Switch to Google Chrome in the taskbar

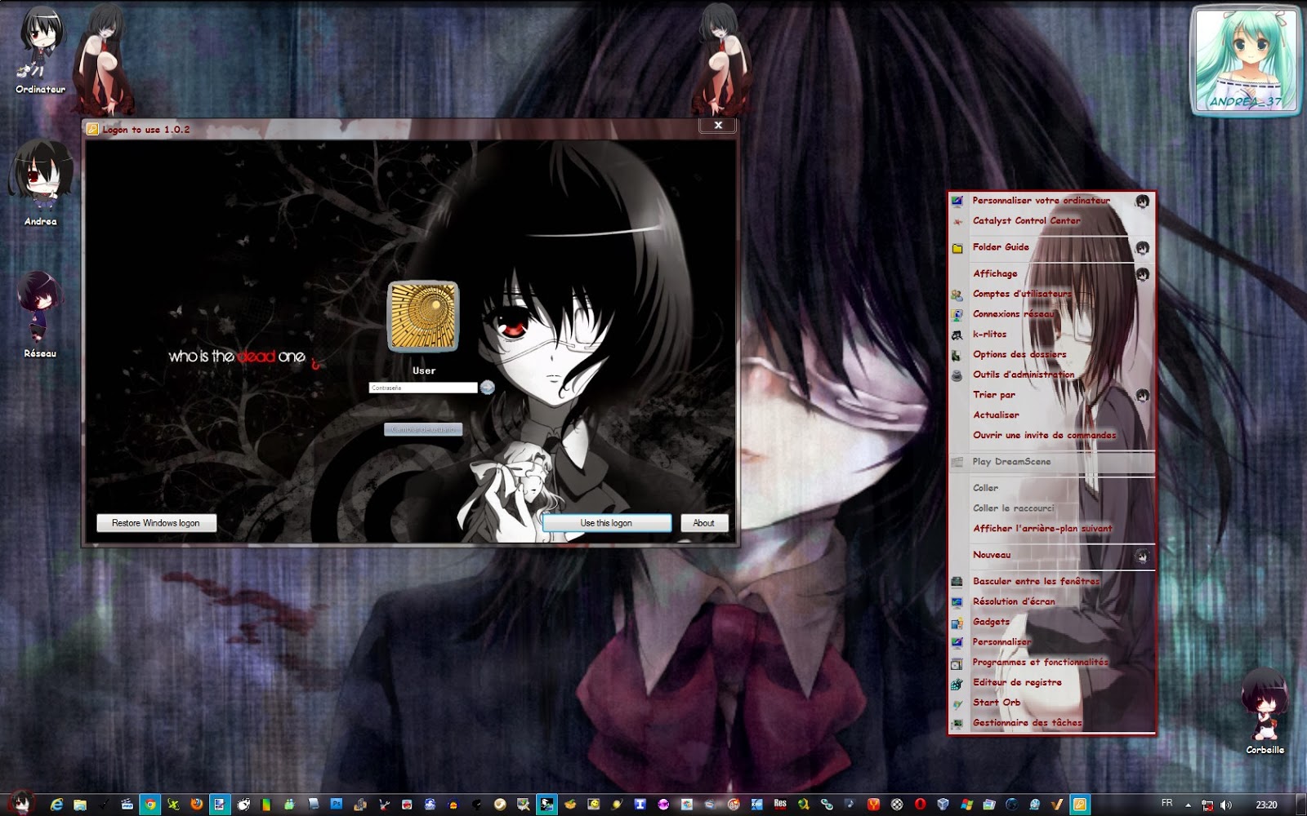[149, 805]
